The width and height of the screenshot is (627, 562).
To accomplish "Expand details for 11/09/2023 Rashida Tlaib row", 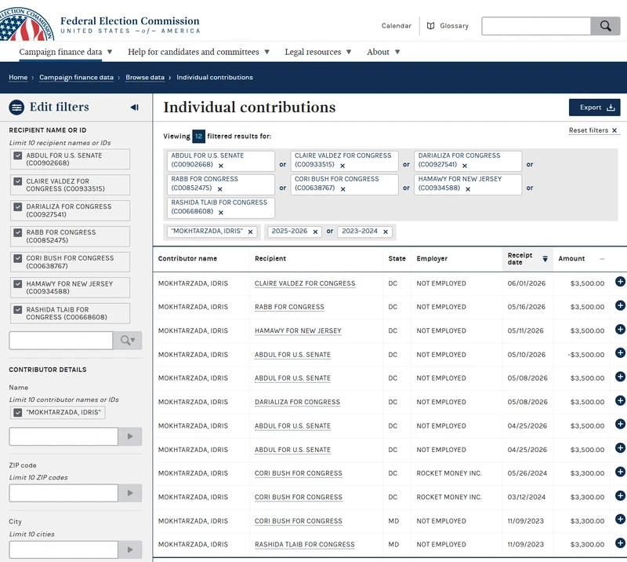I will tap(620, 543).
